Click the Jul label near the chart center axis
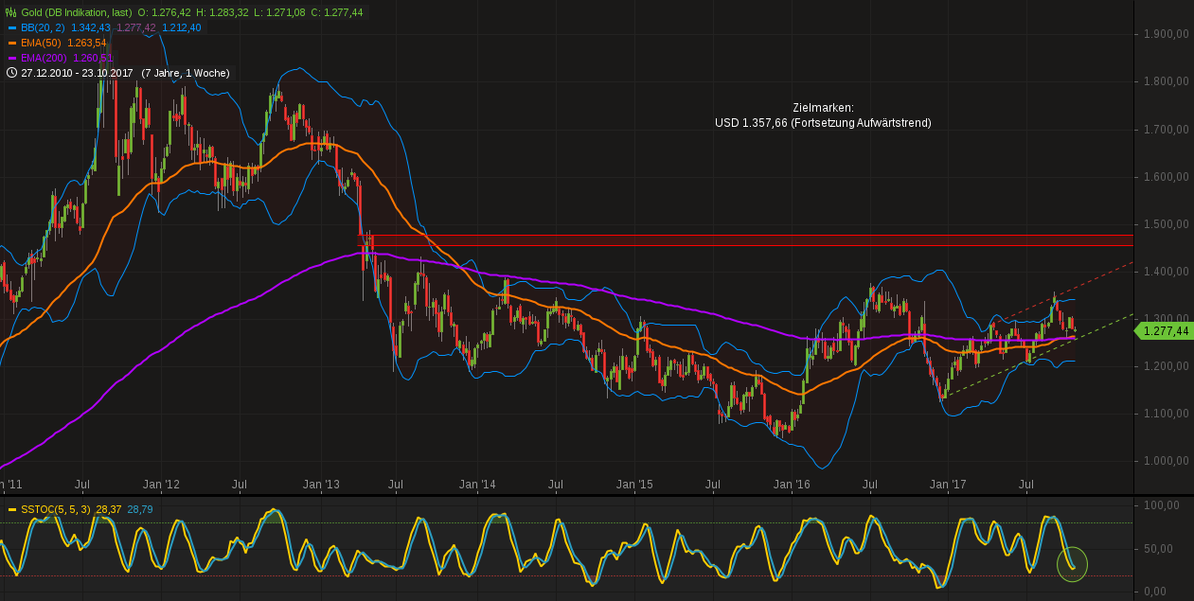This screenshot has width=1194, height=601. pos(556,484)
